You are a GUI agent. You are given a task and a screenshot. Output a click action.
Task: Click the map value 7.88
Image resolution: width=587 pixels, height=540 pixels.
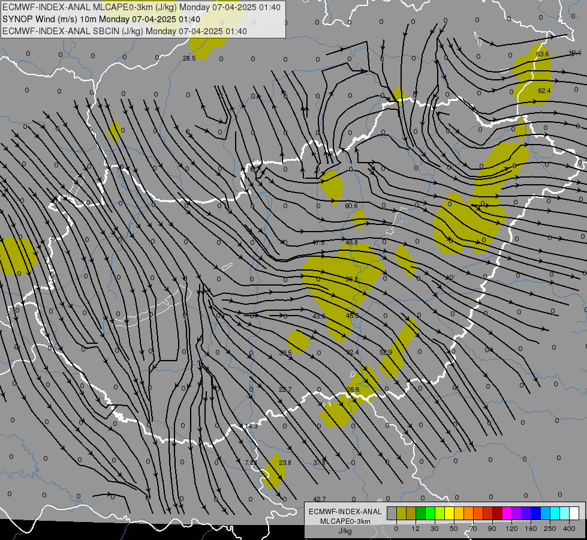pyautogui.click(x=251, y=463)
